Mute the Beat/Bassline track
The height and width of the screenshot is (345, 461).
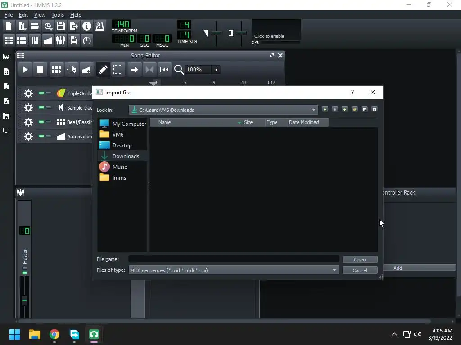[41, 122]
